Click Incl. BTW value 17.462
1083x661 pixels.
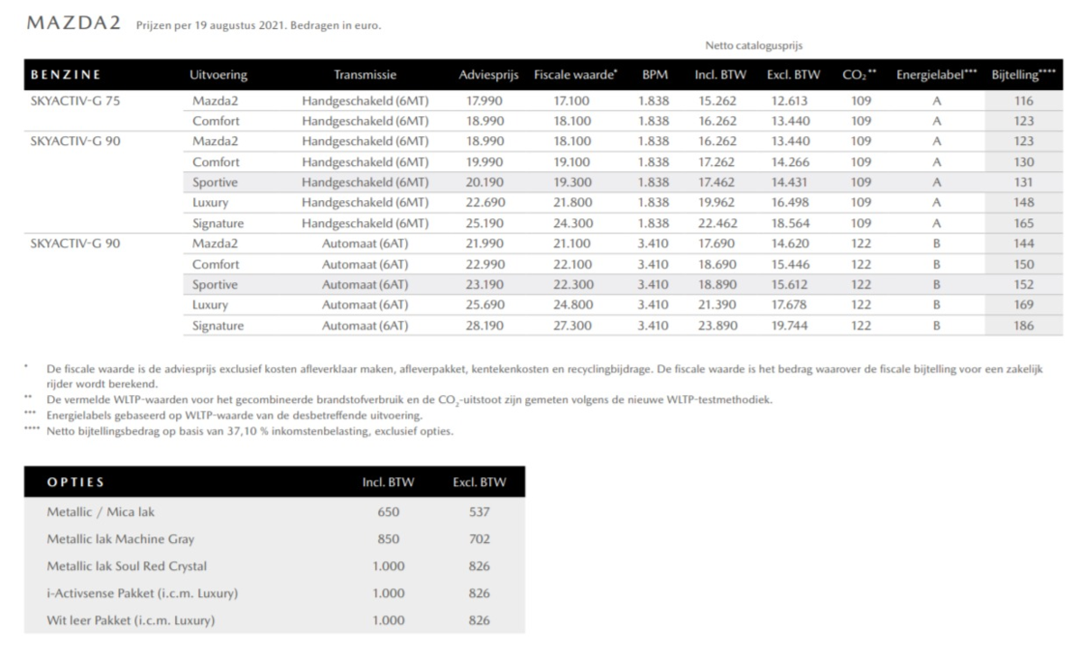click(x=718, y=182)
